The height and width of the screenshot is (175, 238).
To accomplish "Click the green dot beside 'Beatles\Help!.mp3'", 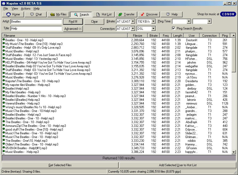I will (x=4, y=88).
